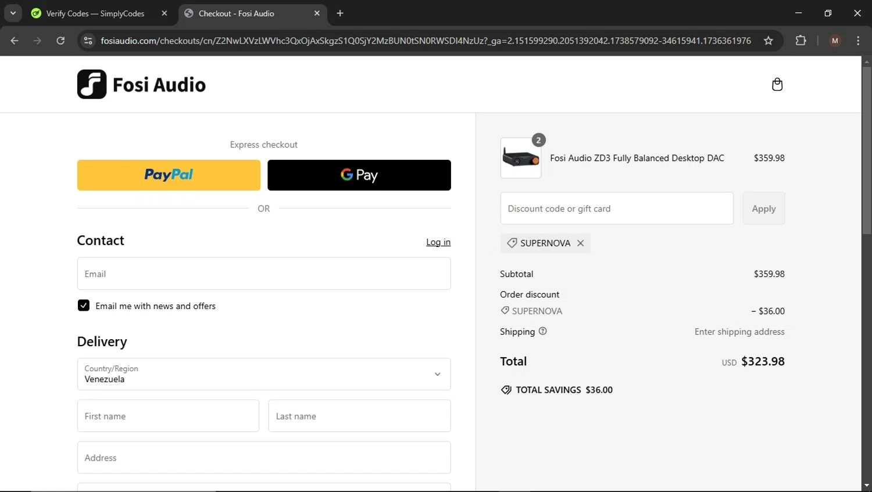This screenshot has width=872, height=492.
Task: Focus the Address input field
Action: [264, 458]
